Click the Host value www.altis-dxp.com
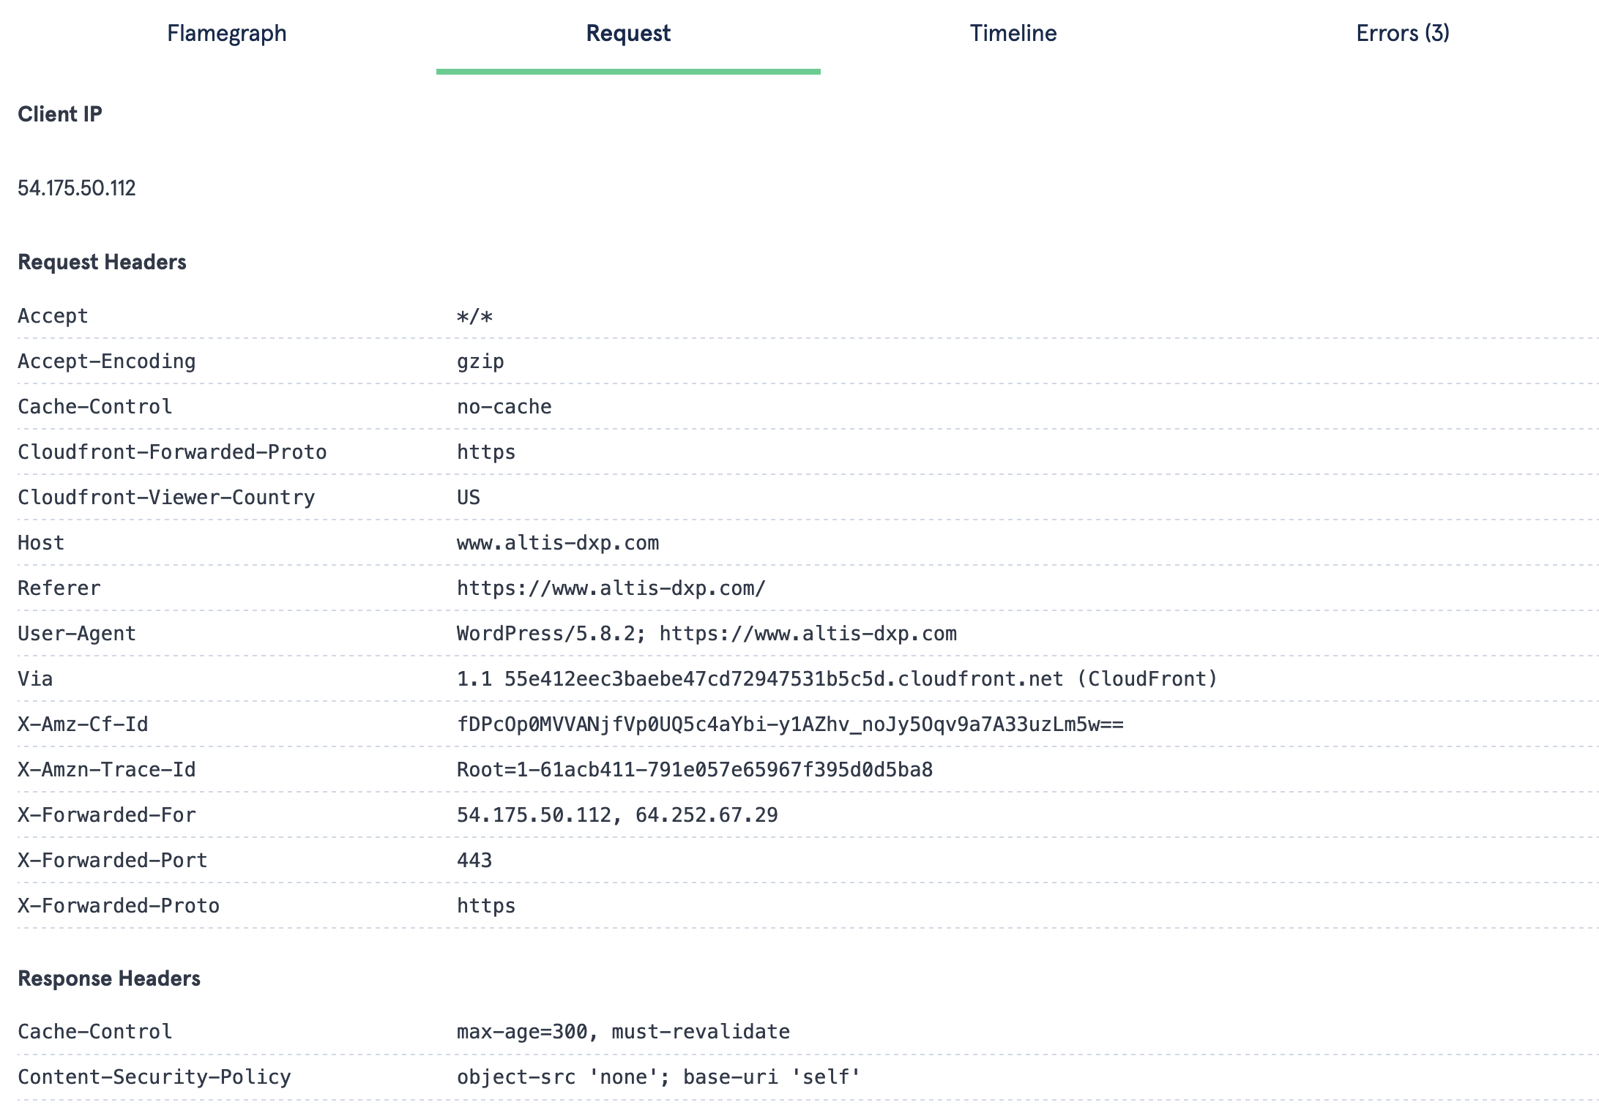The height and width of the screenshot is (1105, 1599). [x=557, y=542]
